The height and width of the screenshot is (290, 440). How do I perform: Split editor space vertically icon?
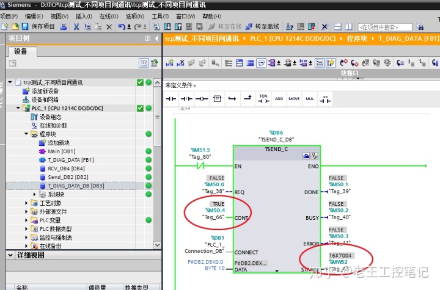(349, 27)
